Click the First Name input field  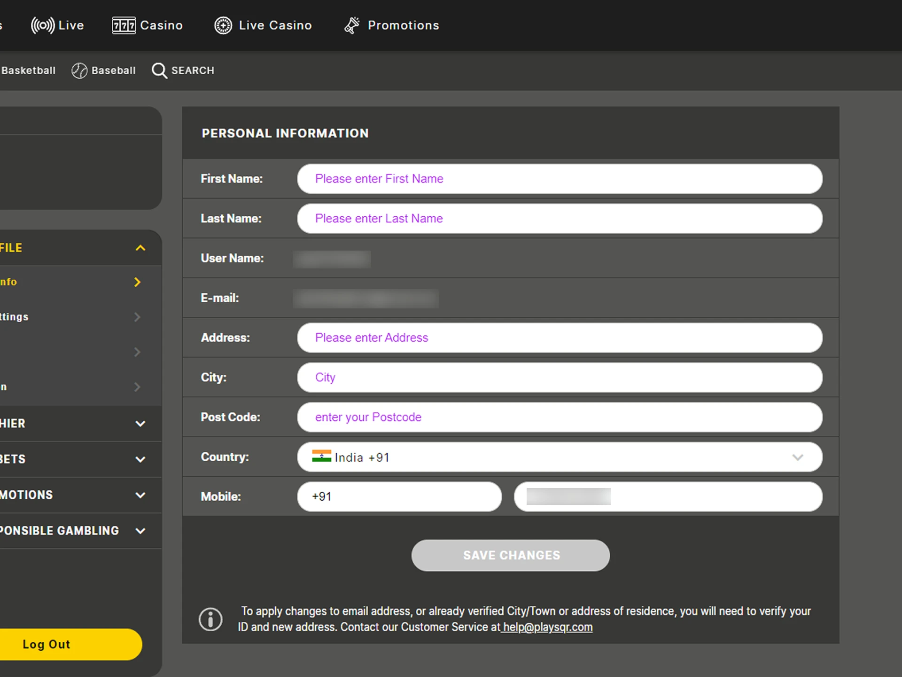tap(560, 179)
